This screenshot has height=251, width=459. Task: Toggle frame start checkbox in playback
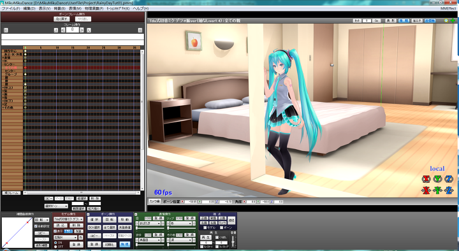[x=201, y=247]
